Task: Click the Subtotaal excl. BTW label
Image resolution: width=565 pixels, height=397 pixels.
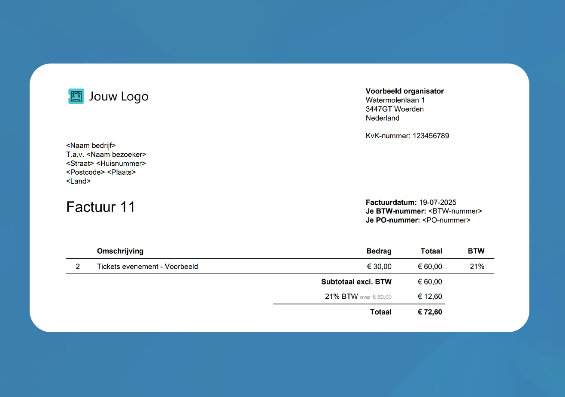Action: (356, 282)
